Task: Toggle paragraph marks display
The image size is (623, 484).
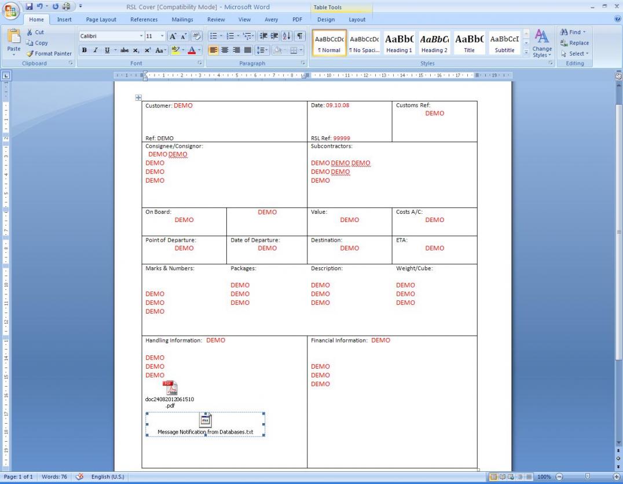Action: coord(300,36)
